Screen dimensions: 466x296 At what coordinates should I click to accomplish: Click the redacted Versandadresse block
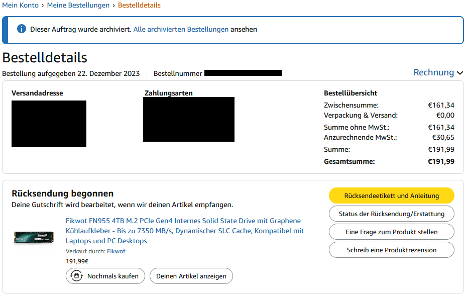(x=49, y=124)
